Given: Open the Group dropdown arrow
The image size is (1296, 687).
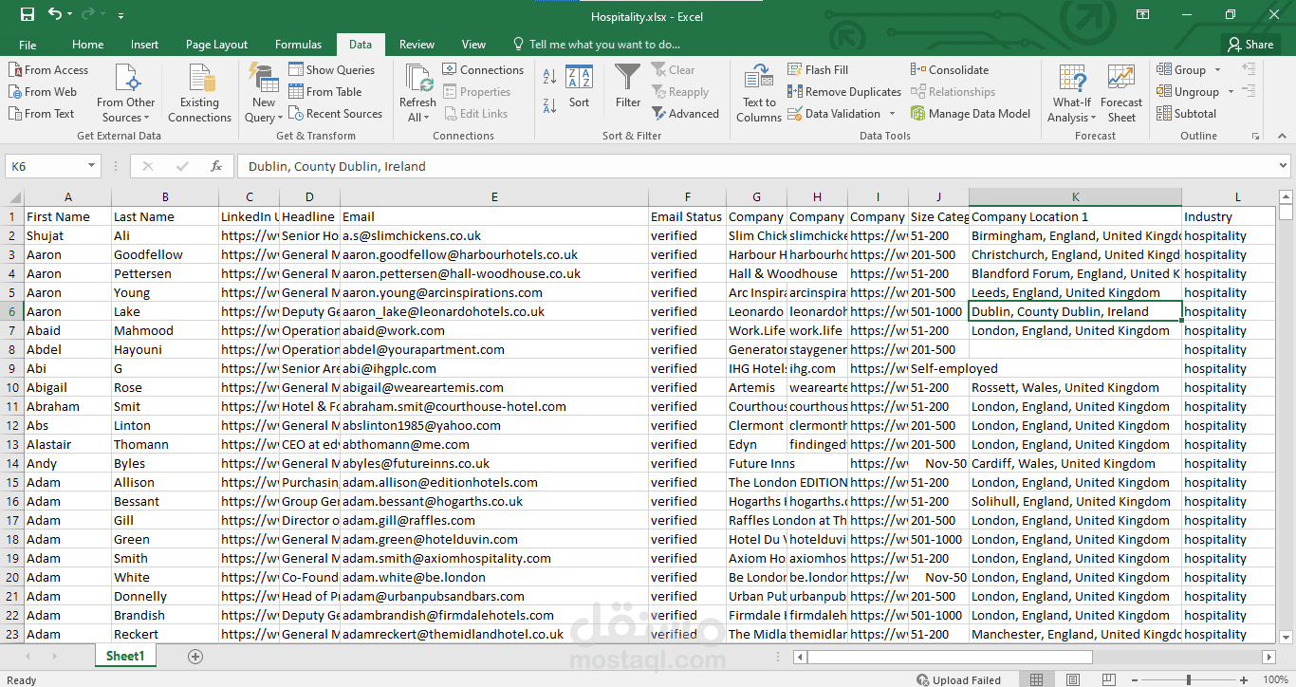Looking at the screenshot, I should pos(1218,70).
